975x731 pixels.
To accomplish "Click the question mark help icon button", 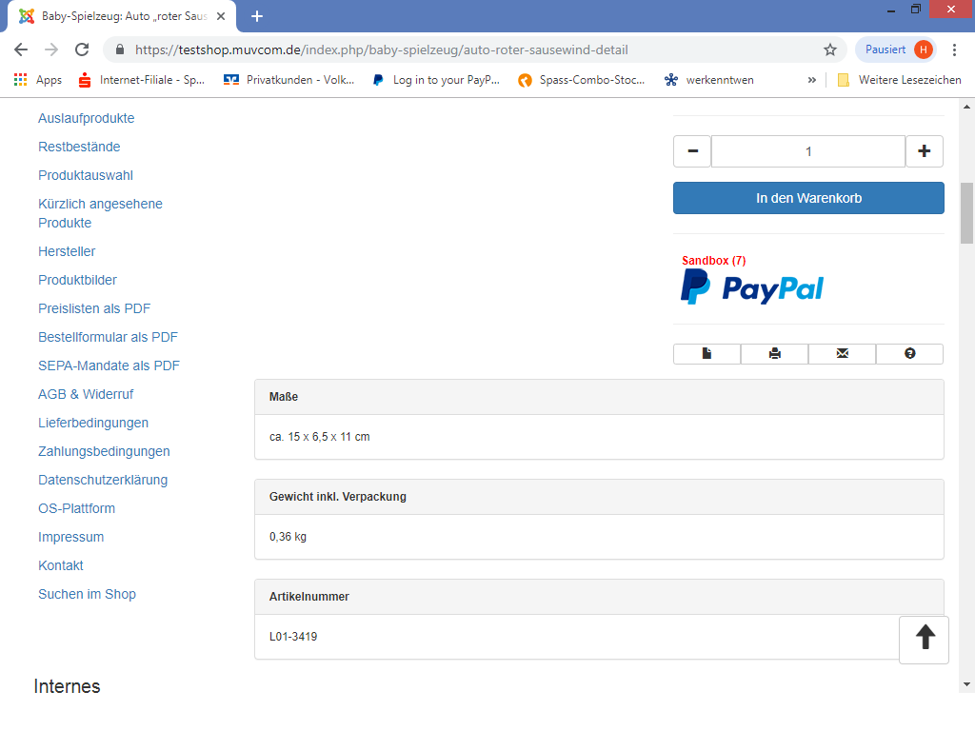I will pyautogui.click(x=909, y=354).
